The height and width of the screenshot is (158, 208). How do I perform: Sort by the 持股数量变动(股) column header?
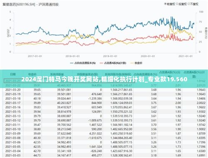click(x=87, y=74)
